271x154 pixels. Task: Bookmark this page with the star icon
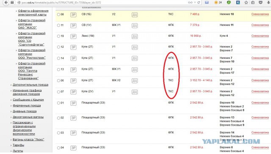pos(246,3)
